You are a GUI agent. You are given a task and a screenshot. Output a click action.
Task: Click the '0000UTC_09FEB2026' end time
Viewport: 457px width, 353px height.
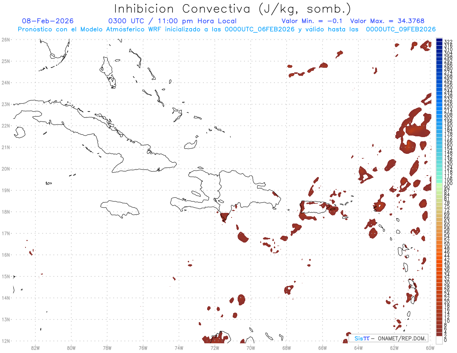[401, 29]
